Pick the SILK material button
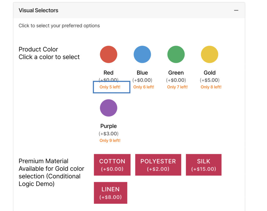The width and height of the screenshot is (267, 211). tap(204, 165)
